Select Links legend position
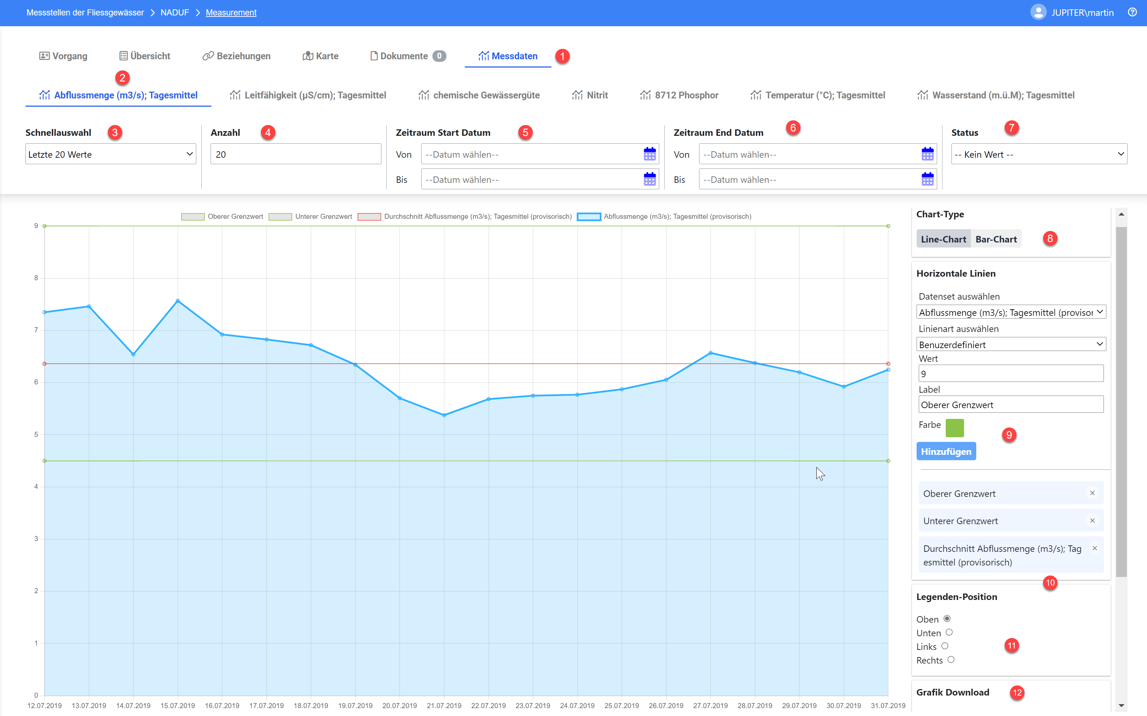This screenshot has height=716, width=1147. coord(945,646)
